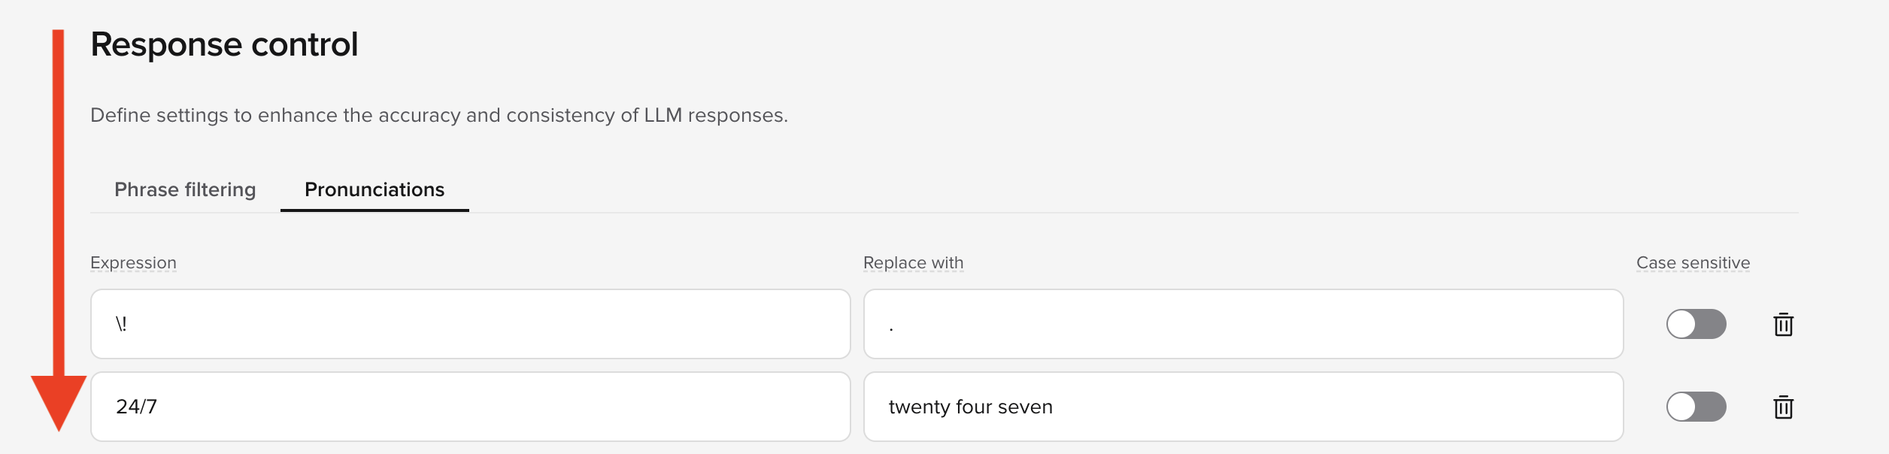This screenshot has width=1889, height=454.
Task: Click the Expression field containing "24/7"
Action: tap(470, 407)
